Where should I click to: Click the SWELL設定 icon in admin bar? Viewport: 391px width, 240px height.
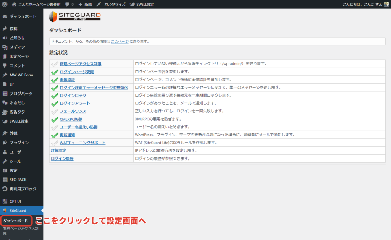132,5
